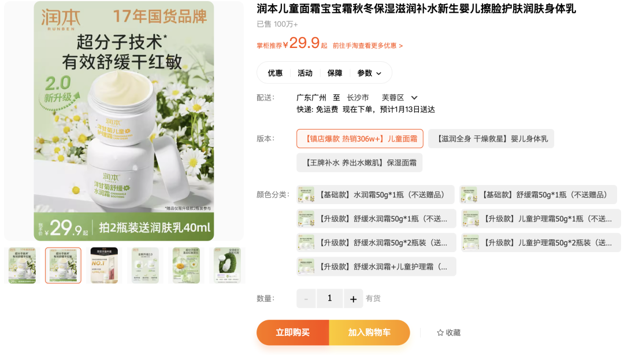Select 水润霞50g*1瓶 basic option thumbnail icon

pos(306,195)
